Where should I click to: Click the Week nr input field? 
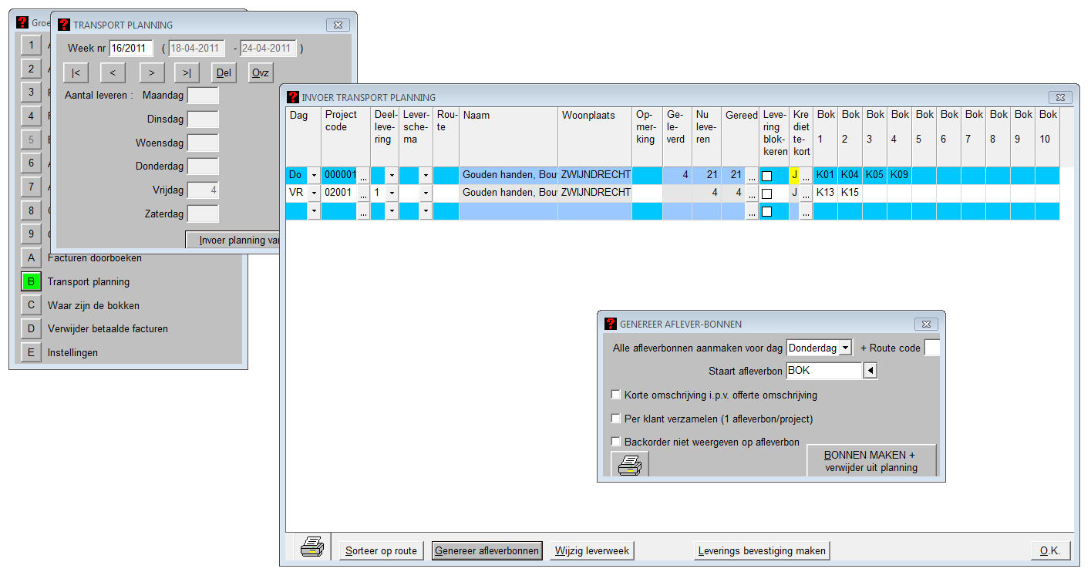pyautogui.click(x=131, y=48)
